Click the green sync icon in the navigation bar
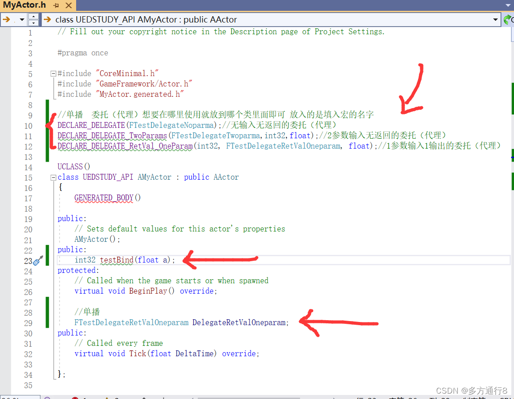This screenshot has height=399, width=514. coord(508,19)
